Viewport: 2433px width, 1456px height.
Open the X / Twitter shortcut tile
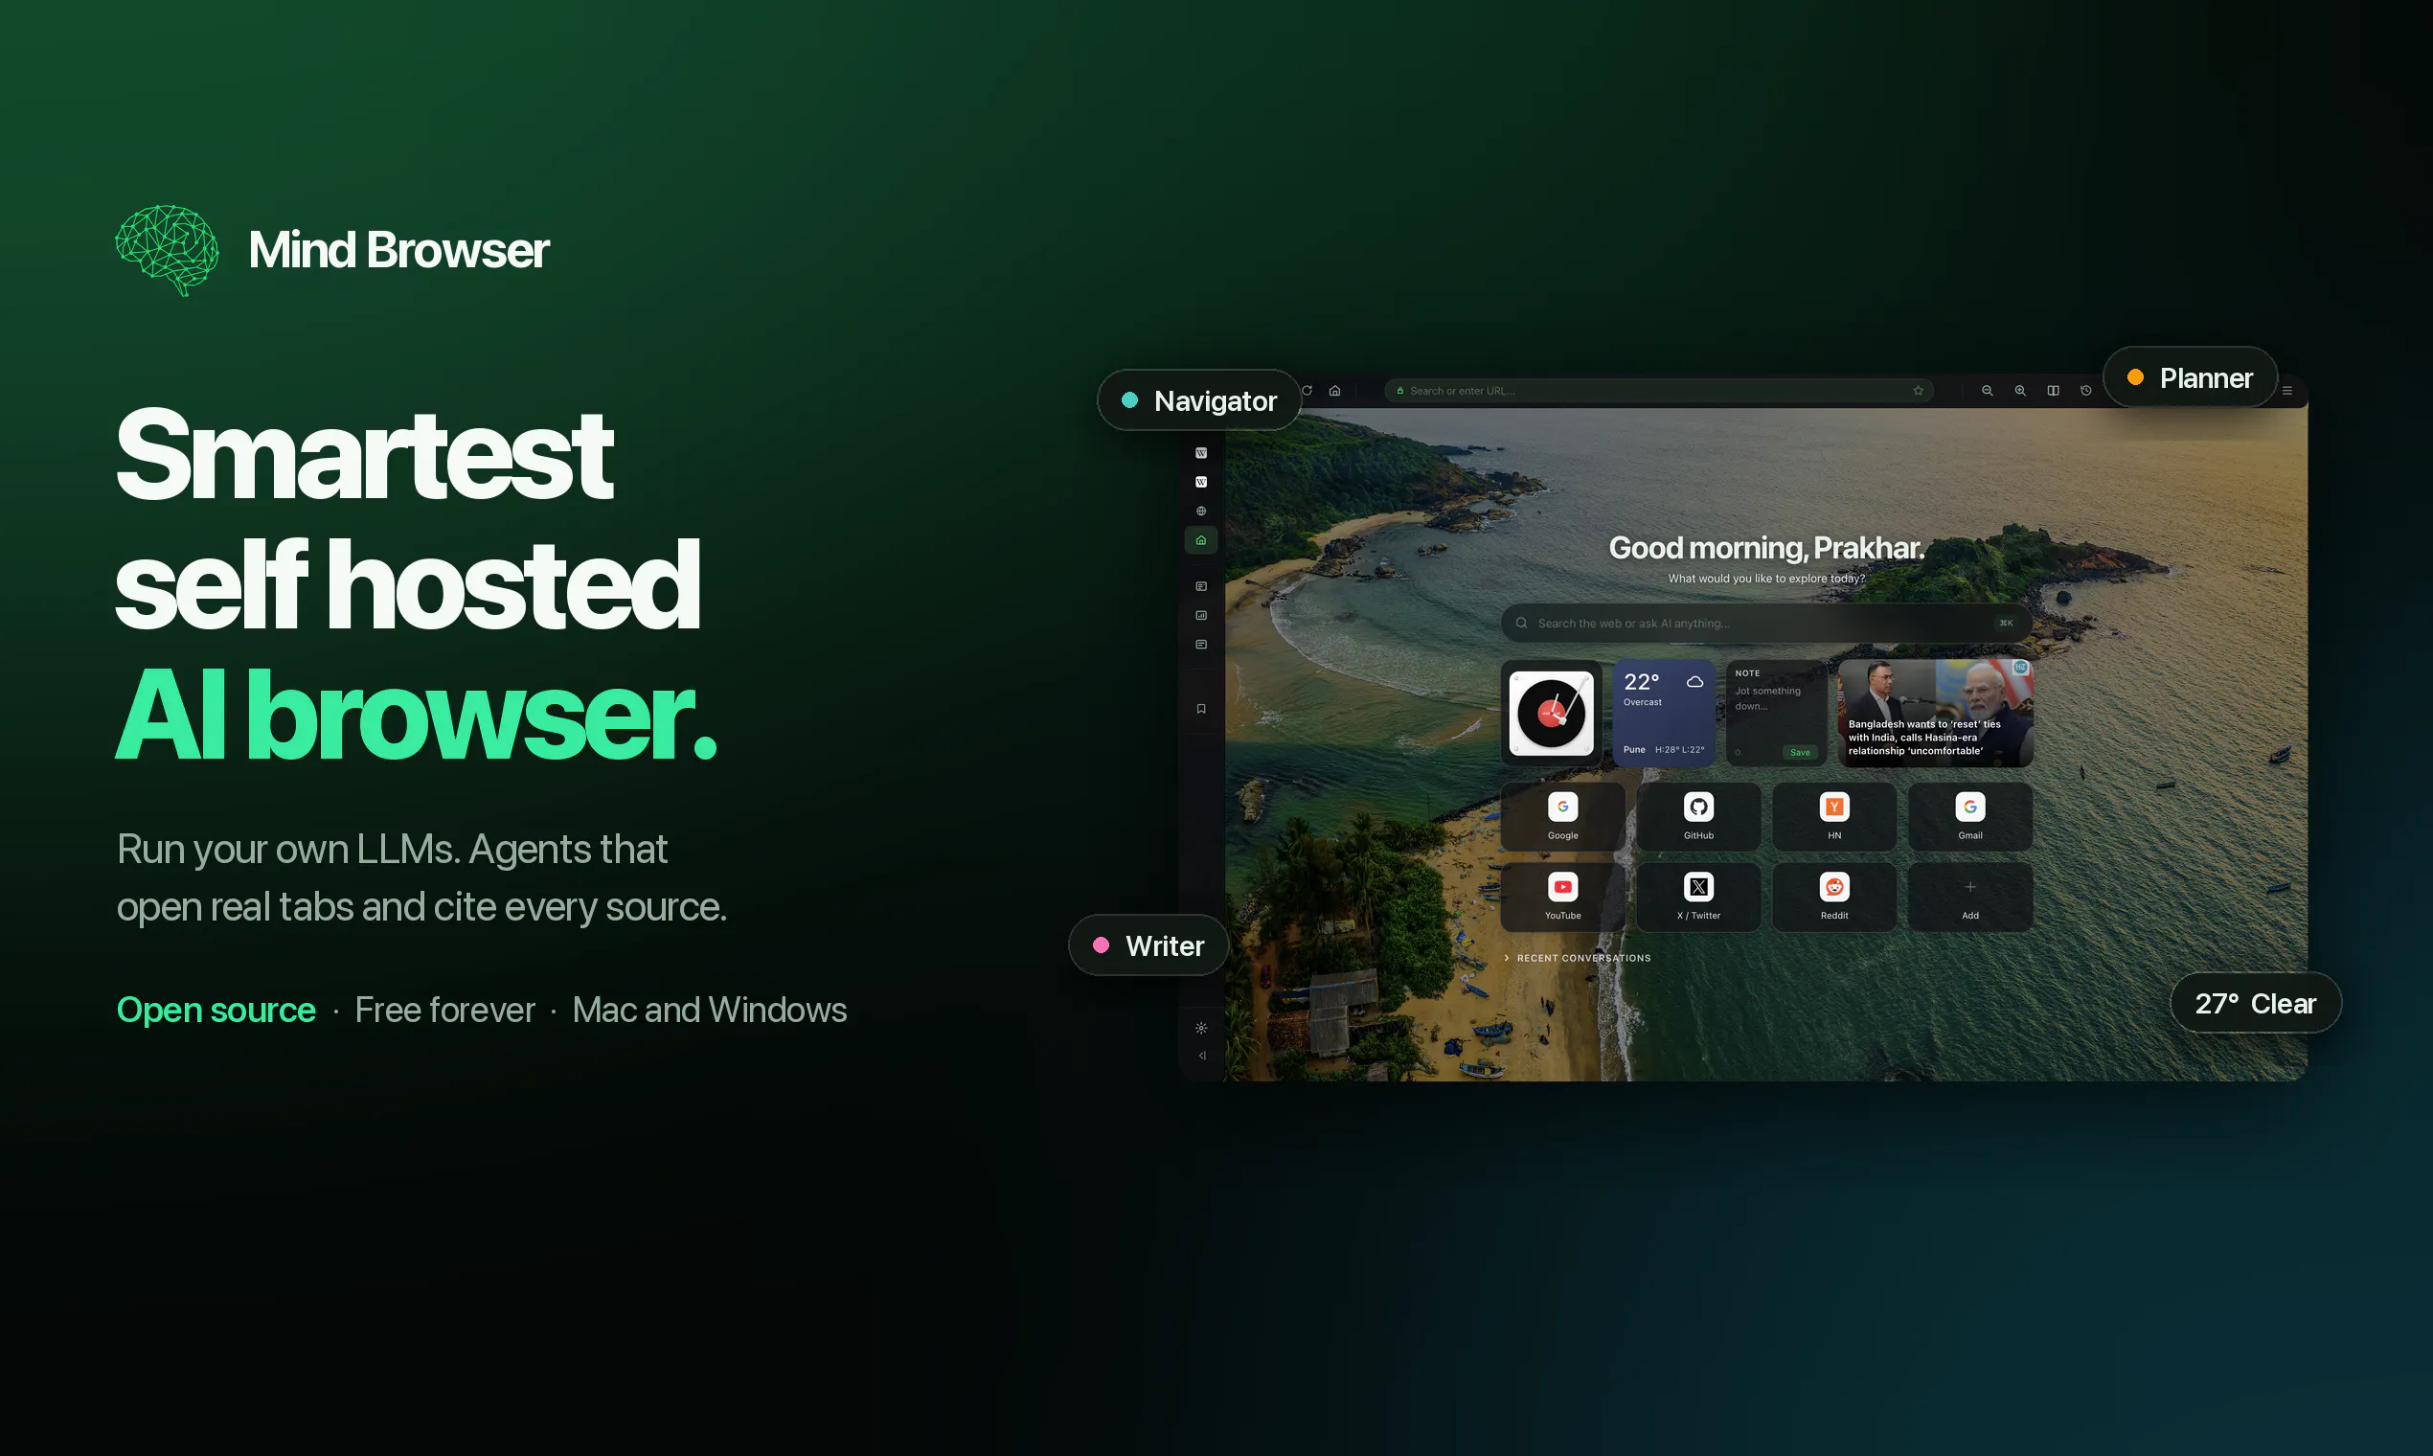1698,897
